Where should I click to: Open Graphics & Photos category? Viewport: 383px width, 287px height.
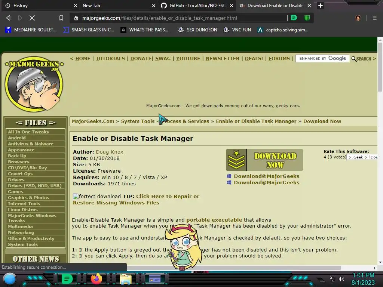click(28, 198)
